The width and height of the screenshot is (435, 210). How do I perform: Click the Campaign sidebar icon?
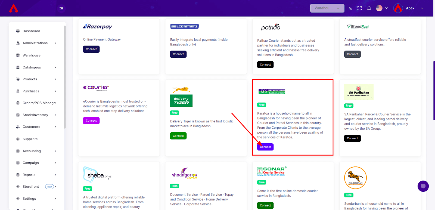(18, 163)
